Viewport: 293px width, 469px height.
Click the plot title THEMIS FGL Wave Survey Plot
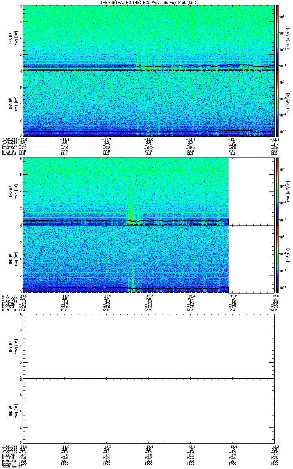(x=149, y=2)
